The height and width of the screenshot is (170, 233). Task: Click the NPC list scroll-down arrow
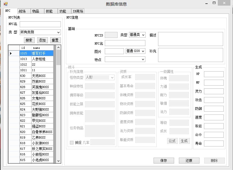[x=58, y=161]
